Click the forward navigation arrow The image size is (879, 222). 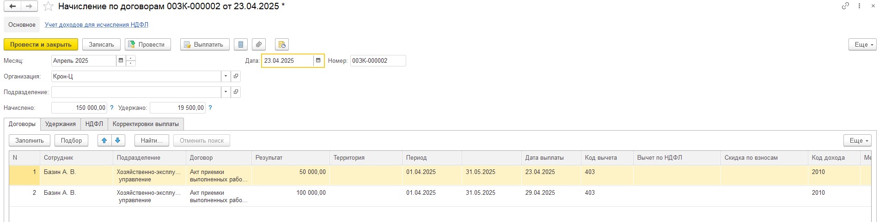point(29,6)
